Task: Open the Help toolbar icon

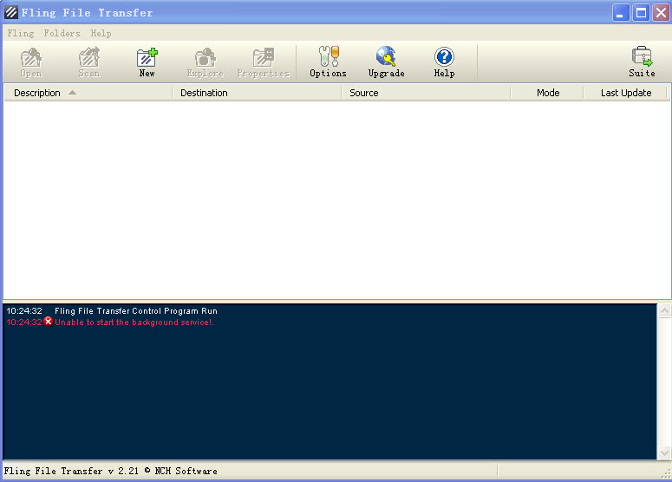Action: pos(444,62)
